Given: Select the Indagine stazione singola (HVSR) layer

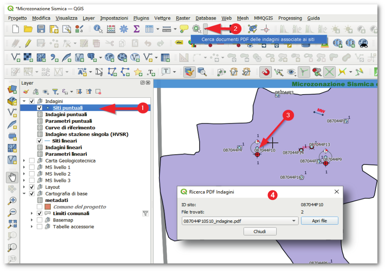Looking at the screenshot, I should coord(87,134).
